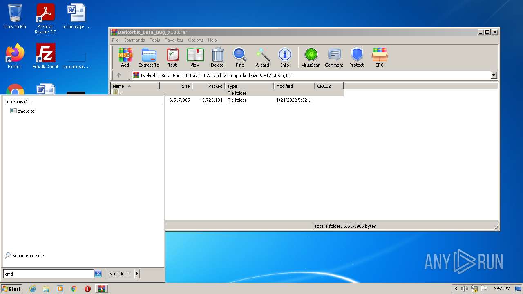Expand the Shut down options arrow

tap(137, 274)
